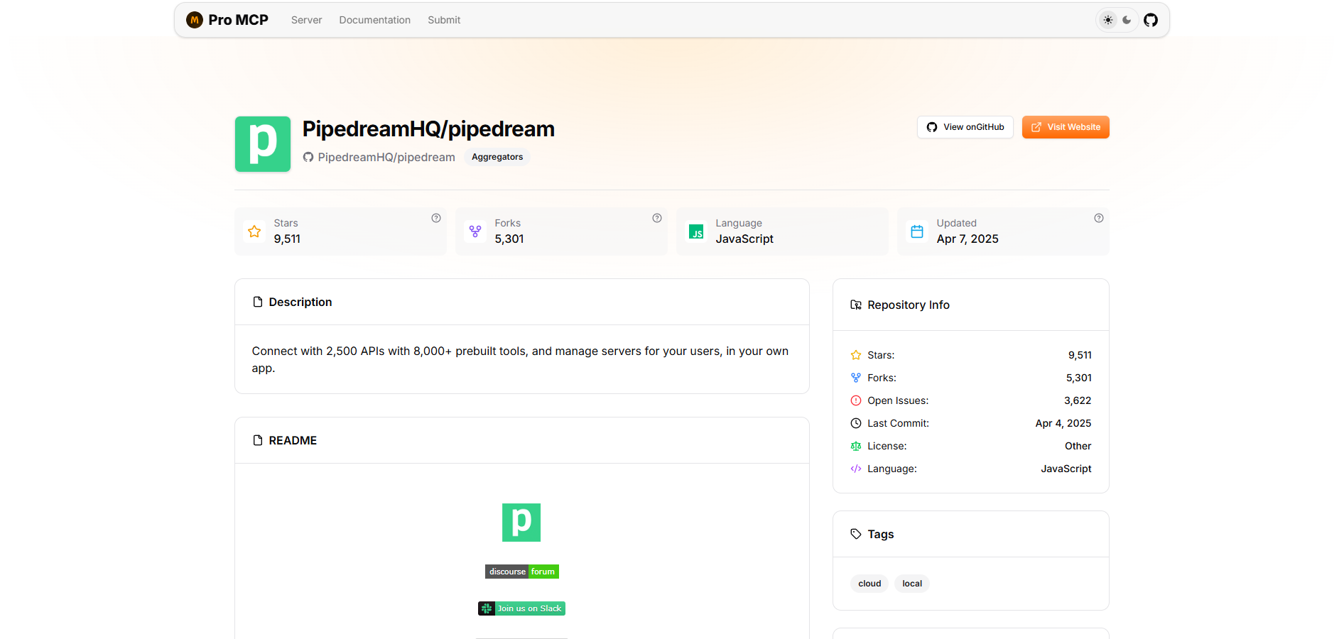Open the PipedreamHQ/pipedream repository link
The width and height of the screenshot is (1344, 639).
click(379, 157)
